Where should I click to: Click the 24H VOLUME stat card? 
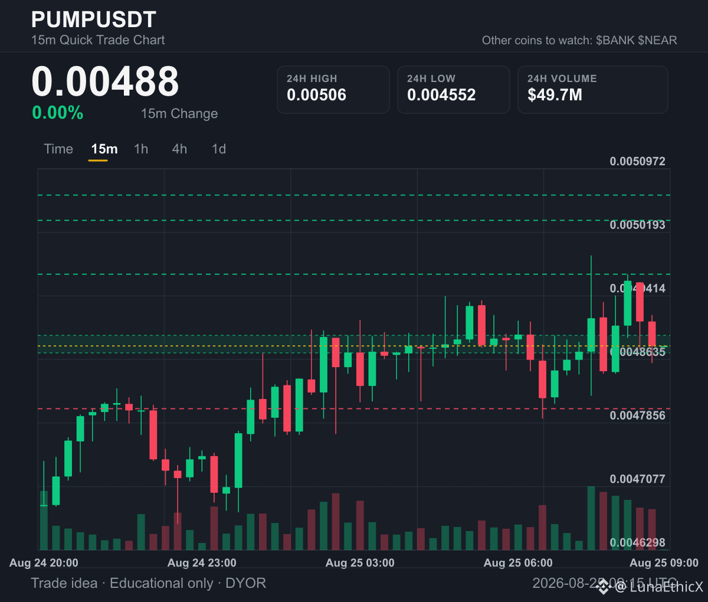[x=593, y=90]
